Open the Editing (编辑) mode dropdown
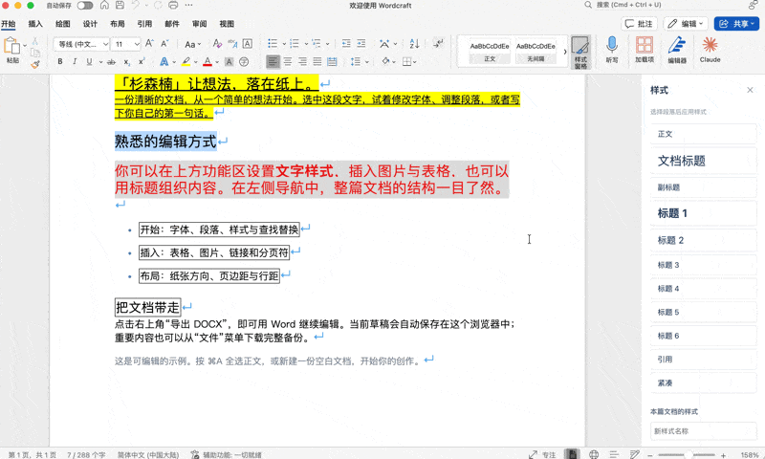 686,23
